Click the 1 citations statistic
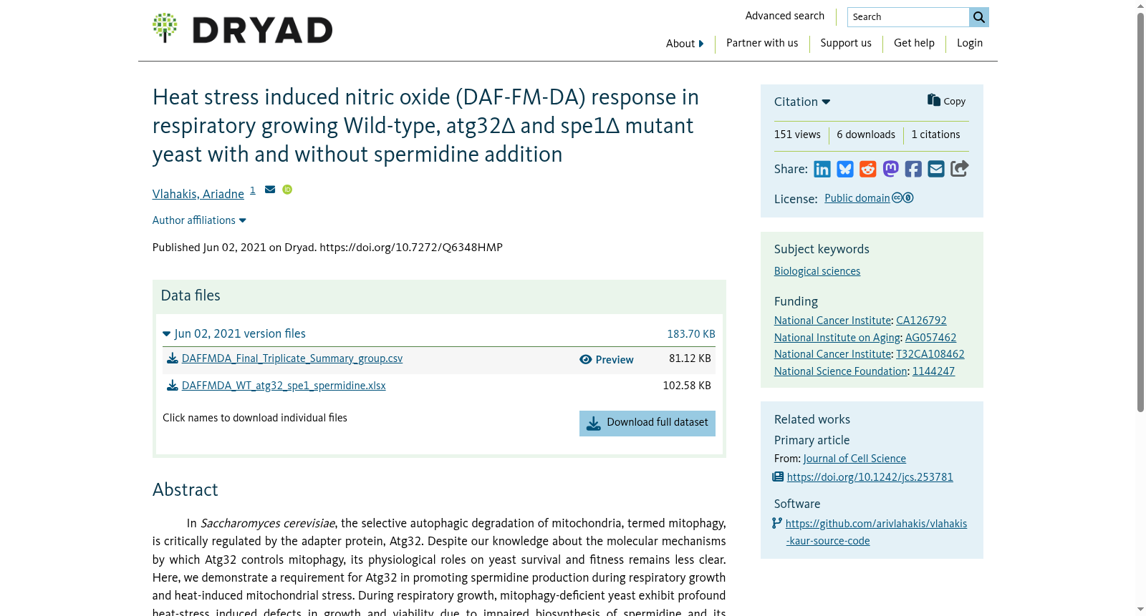Viewport: 1146px width, 616px height. (935, 135)
